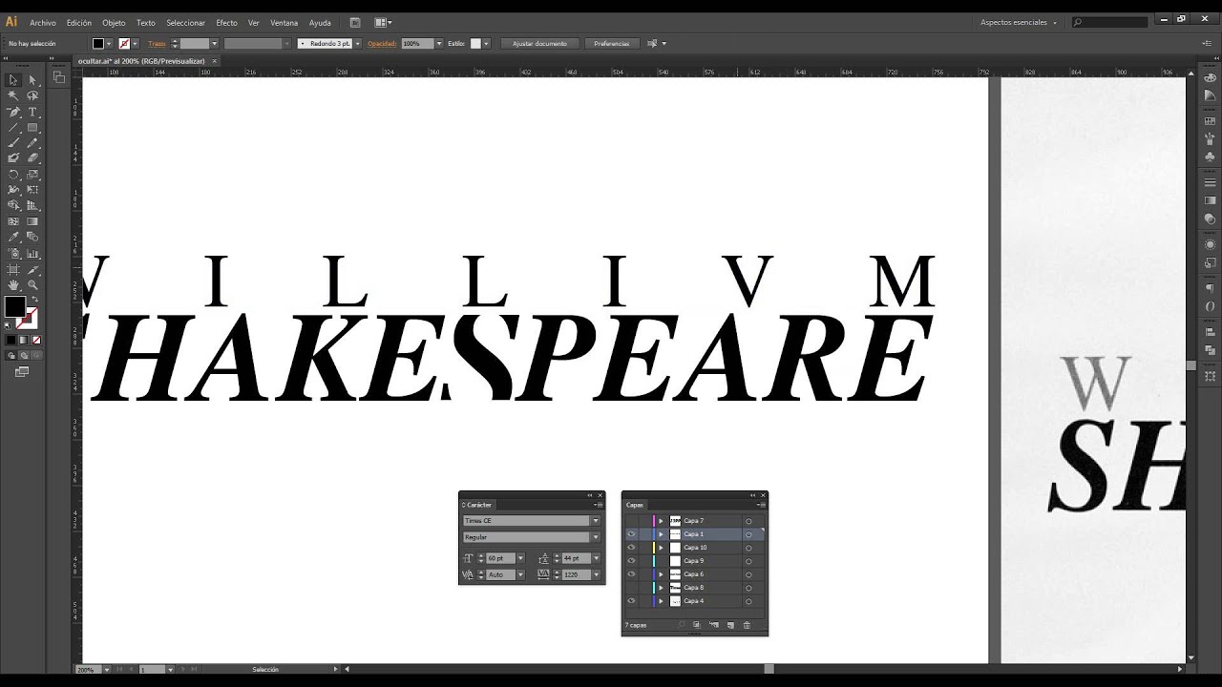The height and width of the screenshot is (687, 1222).
Task: Toggle target circle for Capa 10
Action: [x=748, y=548]
